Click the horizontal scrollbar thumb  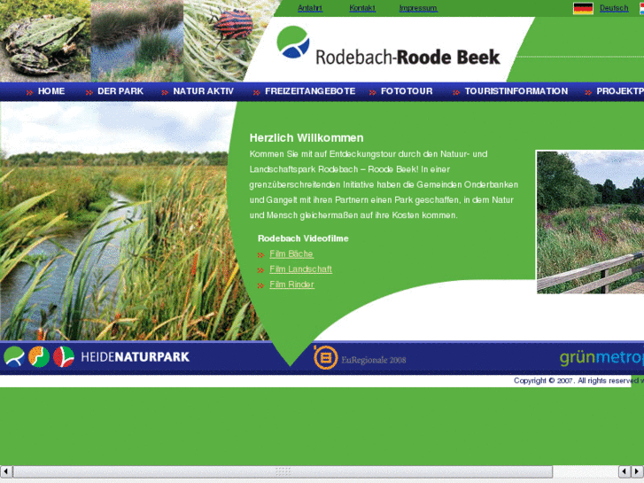(283, 471)
